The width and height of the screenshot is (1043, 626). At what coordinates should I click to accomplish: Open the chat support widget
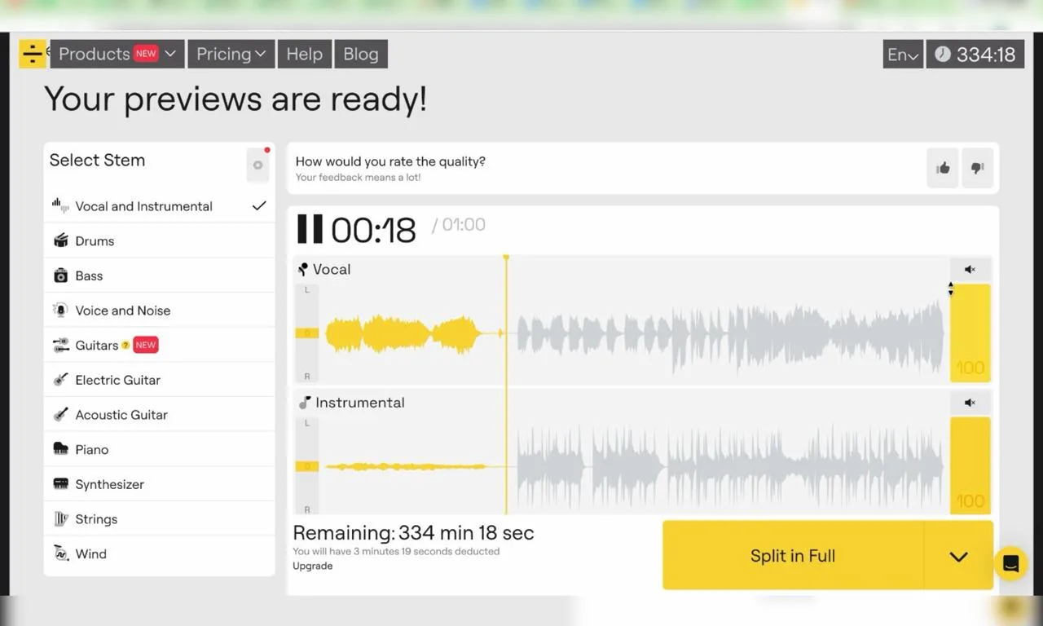1010,563
